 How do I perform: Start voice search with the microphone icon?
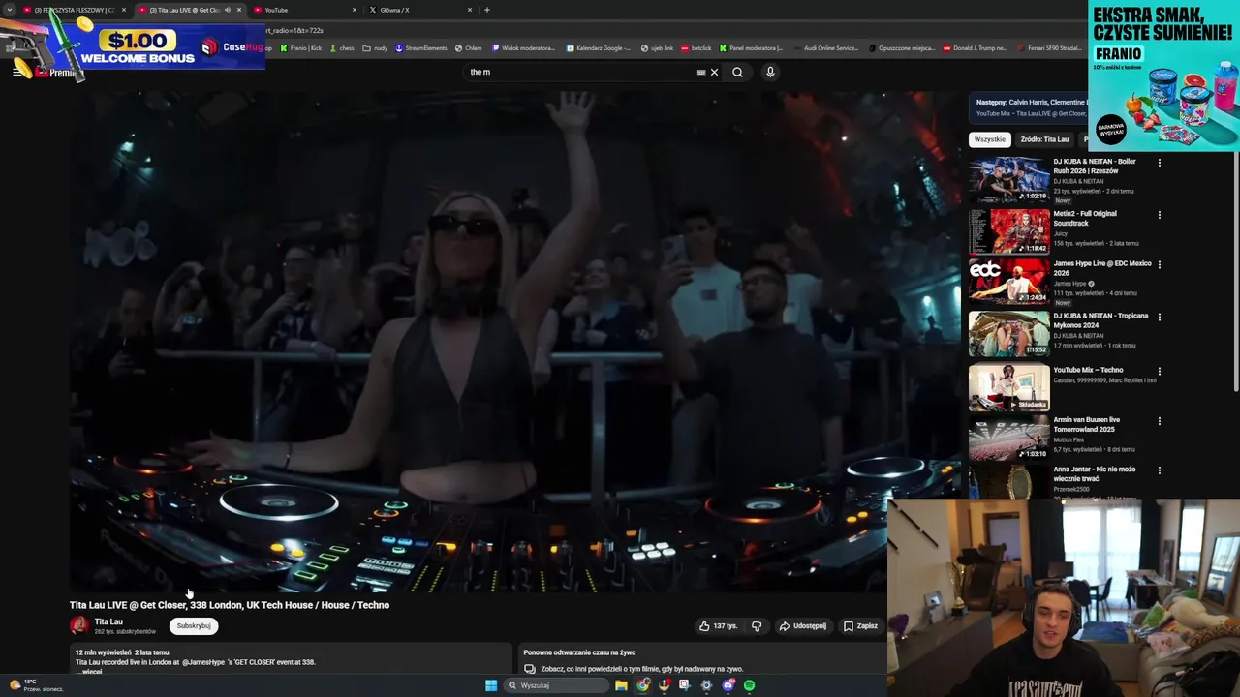tap(770, 72)
